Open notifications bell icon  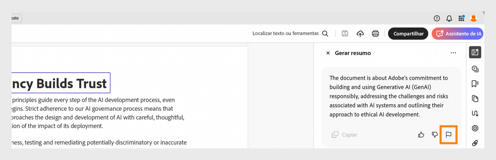[449, 18]
